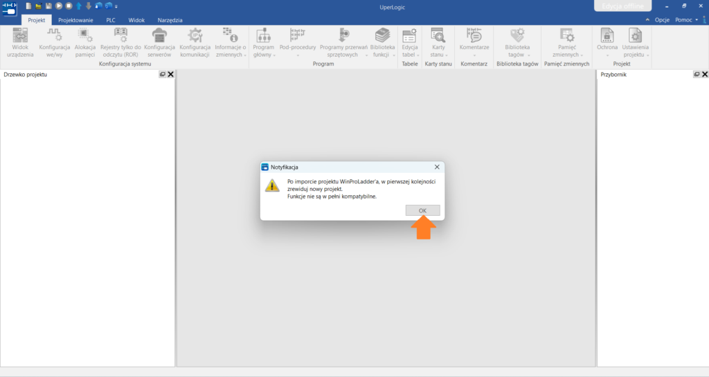Close the Notyfikacja dialog with X
The height and width of the screenshot is (377, 709).
[437, 167]
